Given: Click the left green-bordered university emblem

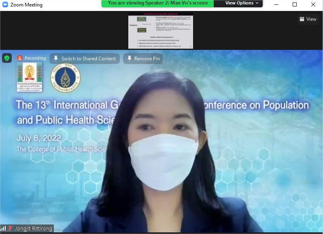Looking at the screenshot, I should [30, 77].
